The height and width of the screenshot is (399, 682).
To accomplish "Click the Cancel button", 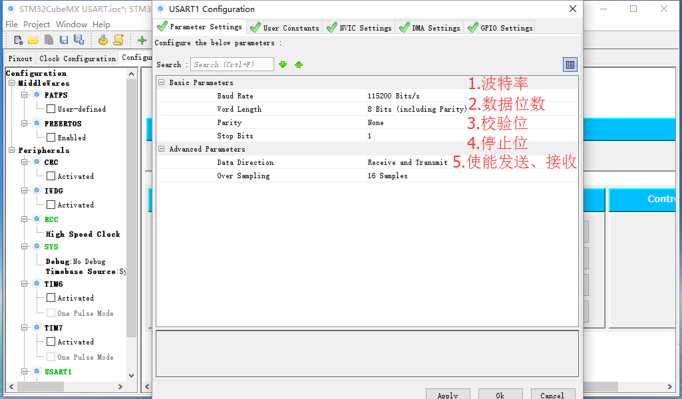I will pyautogui.click(x=552, y=394).
